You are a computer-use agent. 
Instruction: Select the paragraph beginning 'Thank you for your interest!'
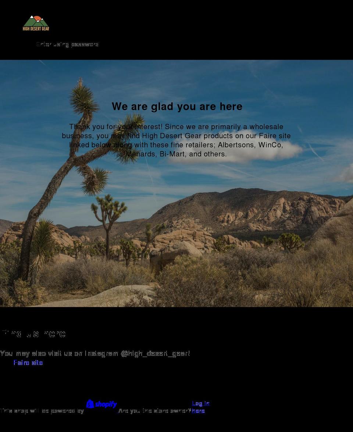pyautogui.click(x=176, y=140)
